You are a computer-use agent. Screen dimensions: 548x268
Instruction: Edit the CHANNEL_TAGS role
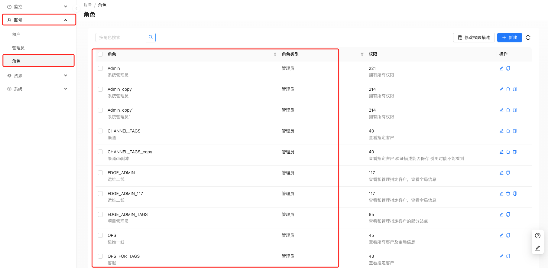coord(501,131)
